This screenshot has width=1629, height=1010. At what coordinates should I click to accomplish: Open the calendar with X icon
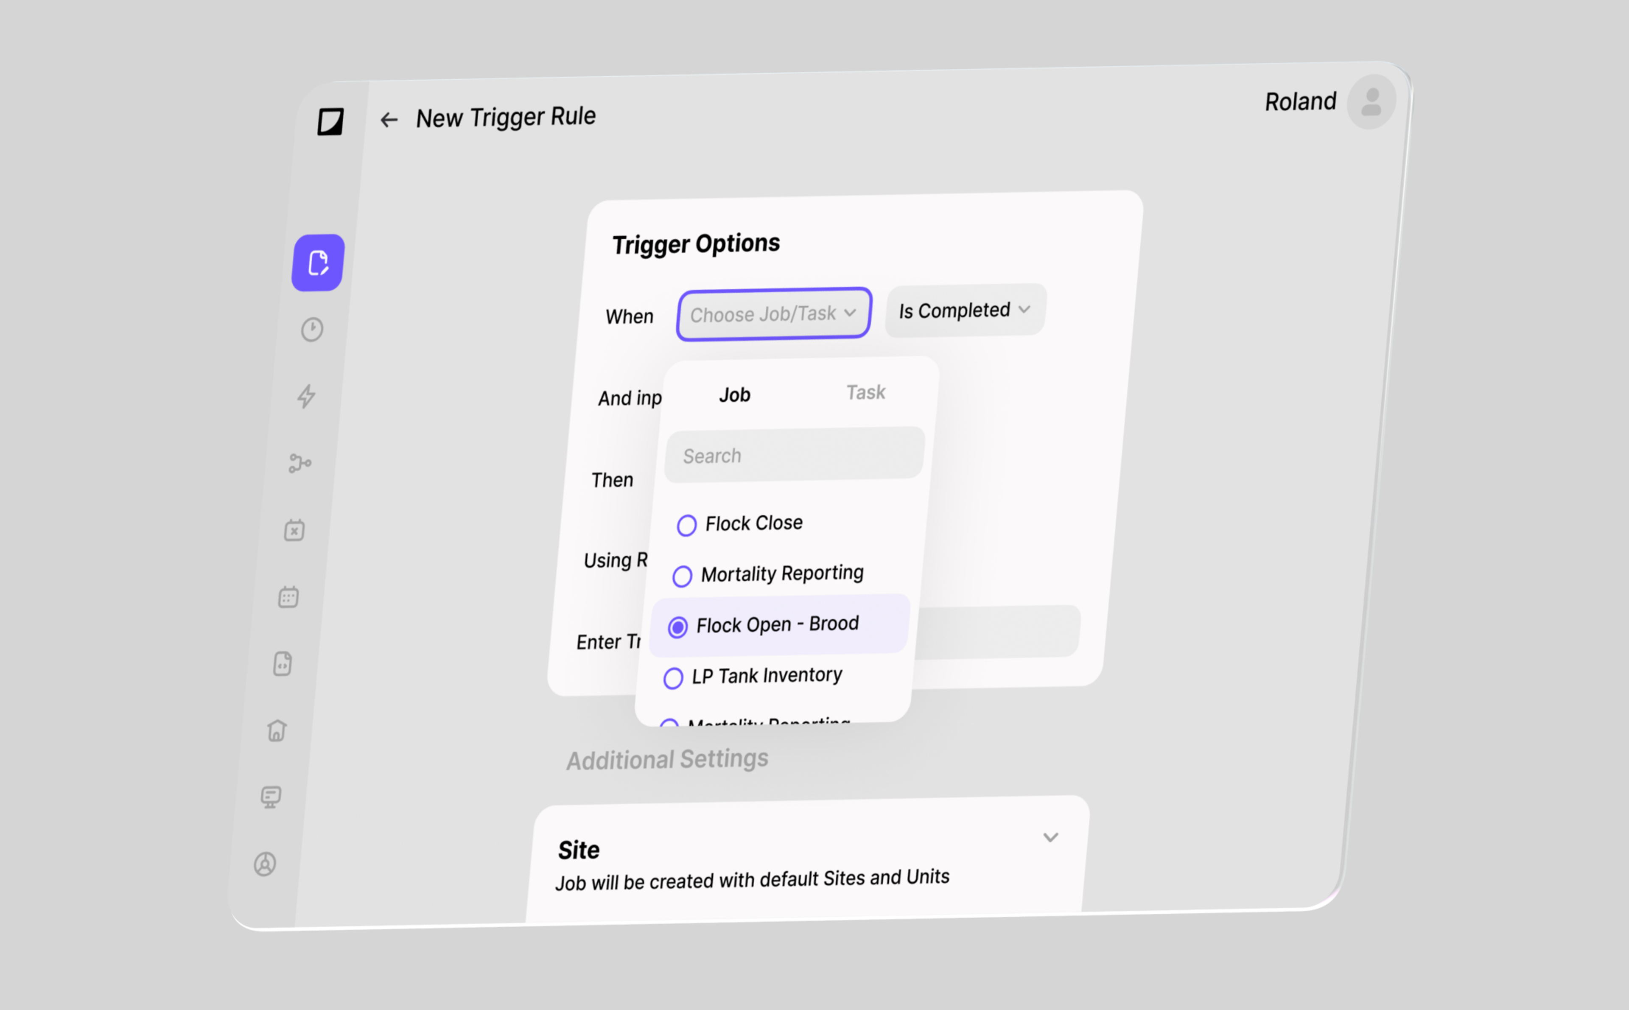(x=294, y=530)
